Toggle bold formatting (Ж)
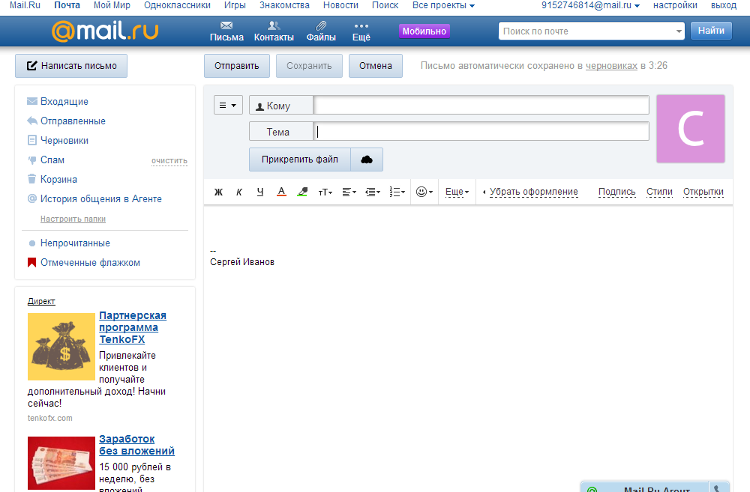Viewport: 750px width, 492px height. tap(218, 192)
